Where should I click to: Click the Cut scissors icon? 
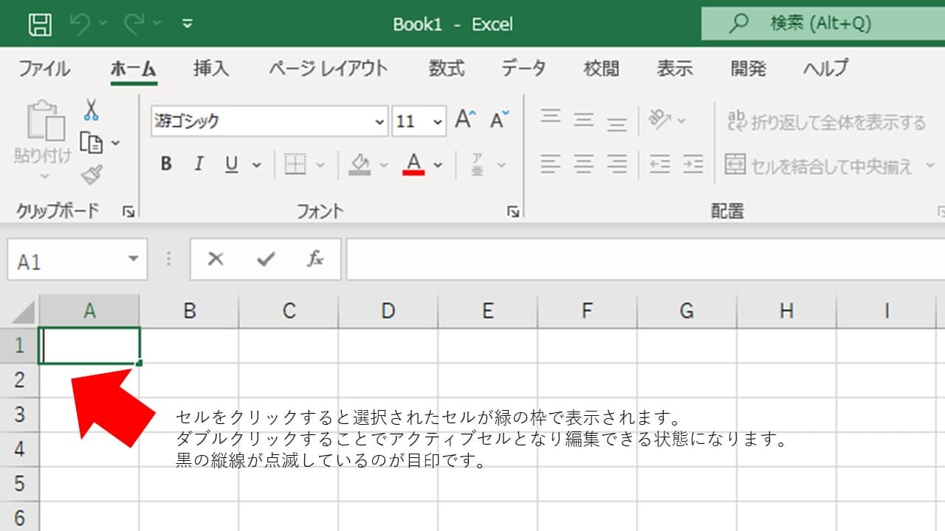(91, 110)
